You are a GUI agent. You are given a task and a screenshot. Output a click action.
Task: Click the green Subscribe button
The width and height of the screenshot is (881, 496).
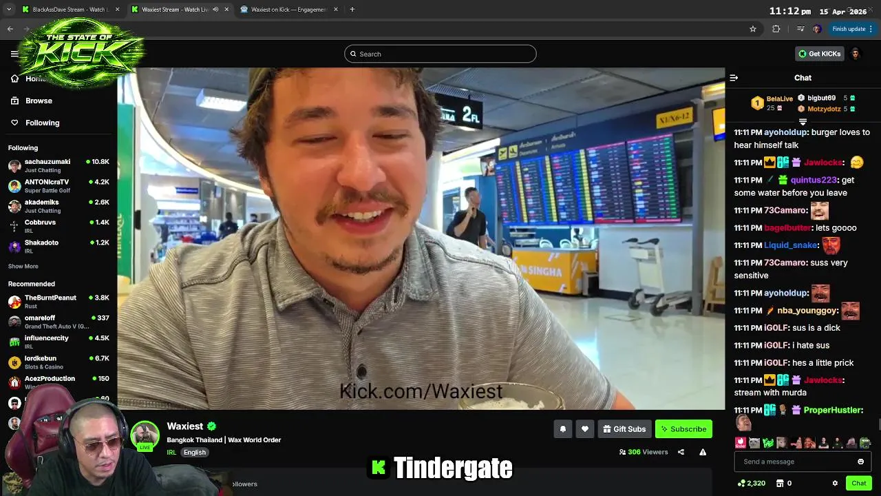coord(683,429)
